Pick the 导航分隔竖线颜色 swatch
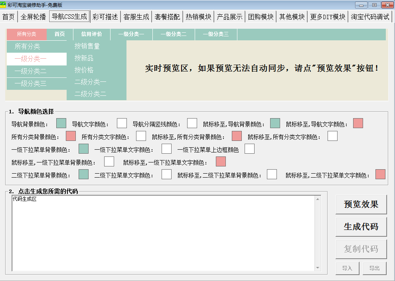This screenshot has height=281, width=395. (192, 123)
